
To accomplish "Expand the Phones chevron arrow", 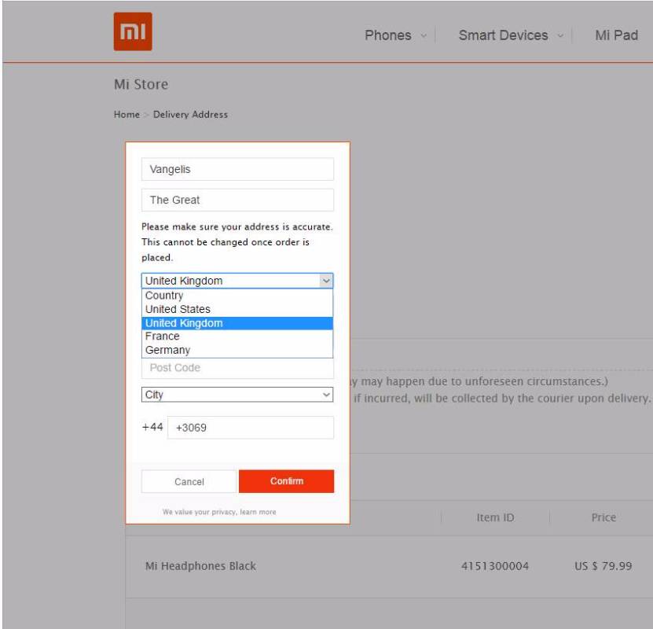I will [424, 36].
